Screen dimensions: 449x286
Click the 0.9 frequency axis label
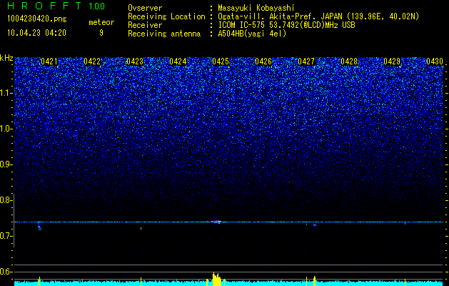tap(6, 164)
